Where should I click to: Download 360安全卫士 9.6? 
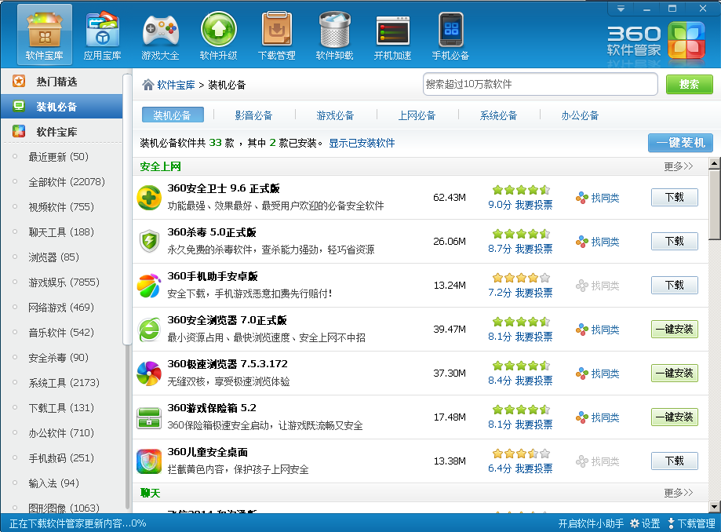coord(674,197)
